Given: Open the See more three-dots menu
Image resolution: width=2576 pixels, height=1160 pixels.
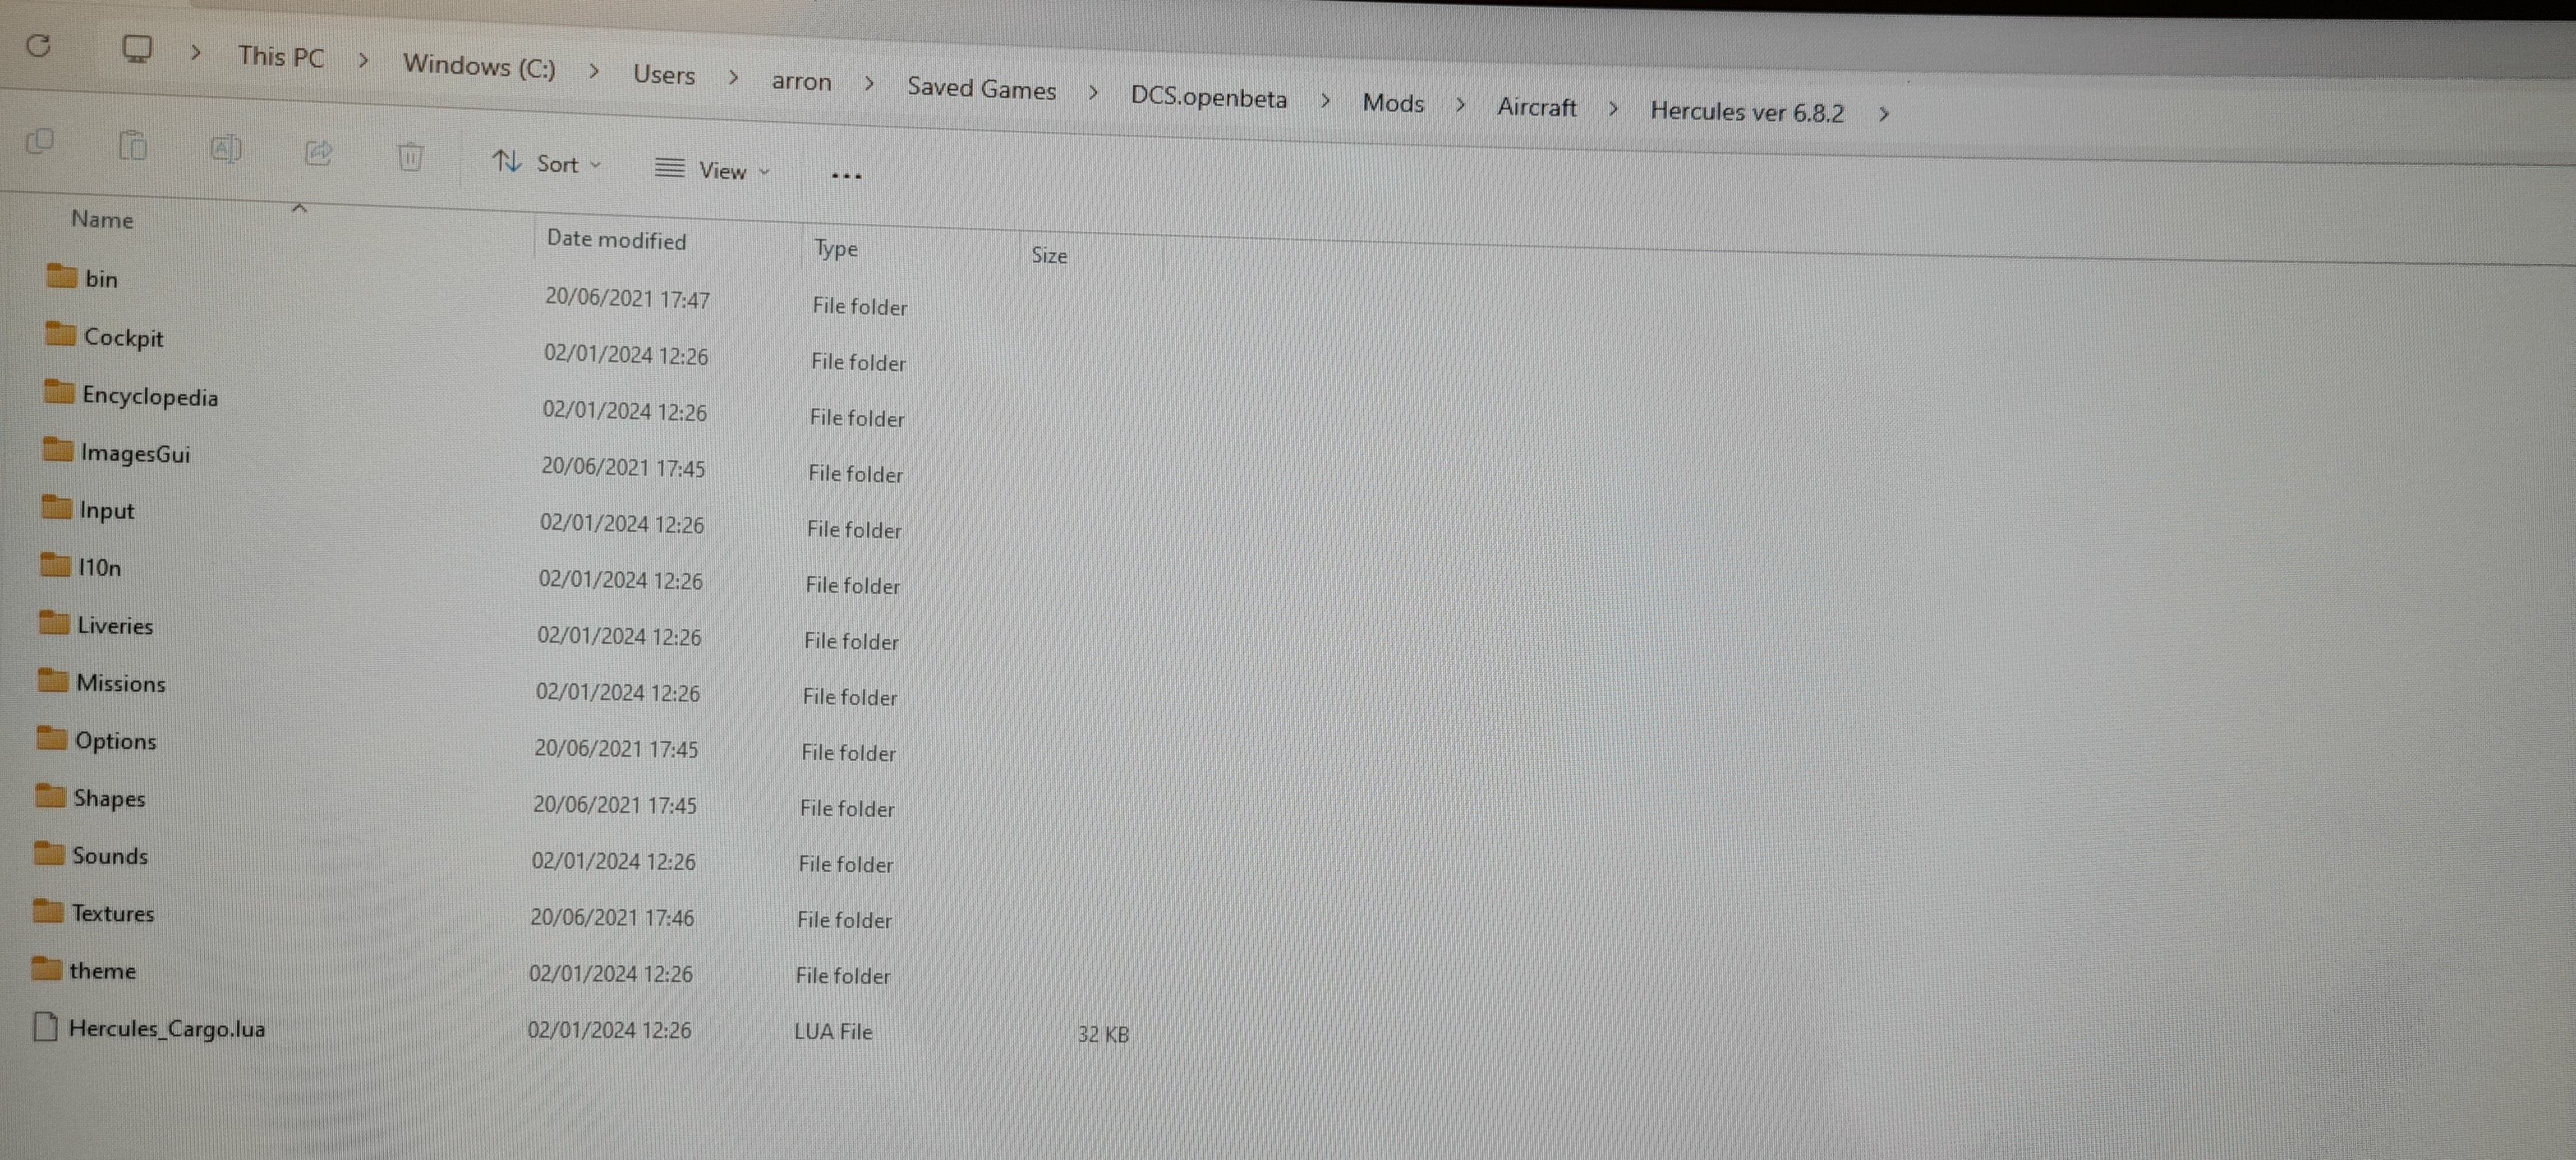Looking at the screenshot, I should click(x=846, y=176).
